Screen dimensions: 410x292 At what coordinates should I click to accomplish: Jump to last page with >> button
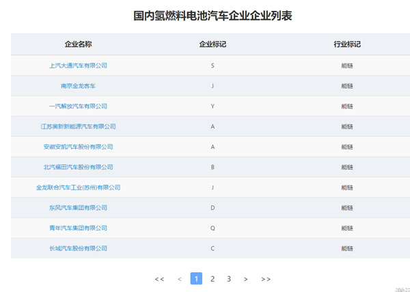(x=266, y=279)
